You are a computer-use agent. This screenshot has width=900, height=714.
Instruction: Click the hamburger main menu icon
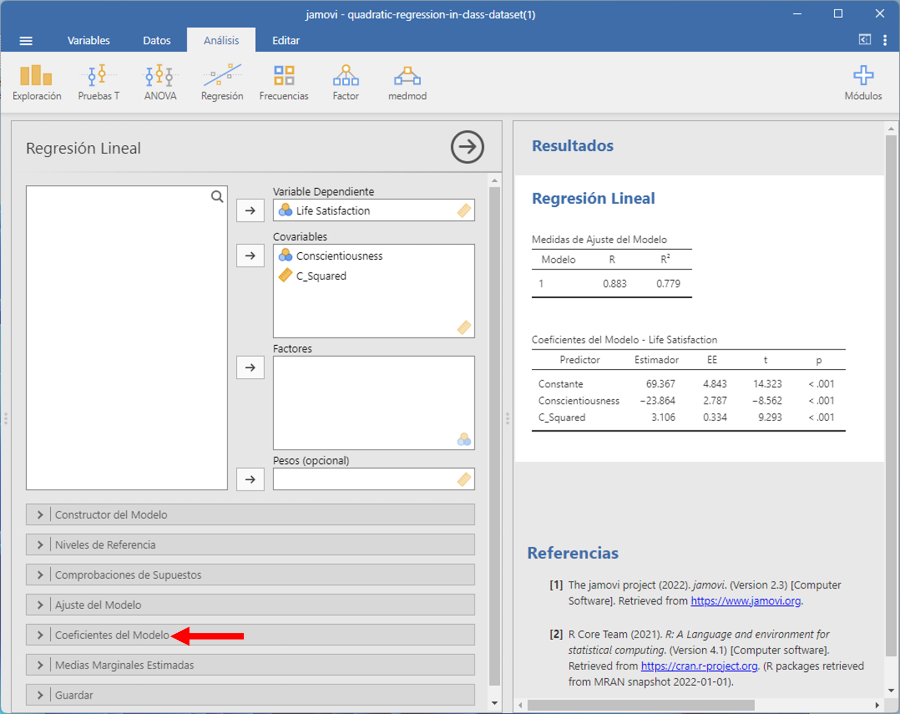tap(26, 41)
